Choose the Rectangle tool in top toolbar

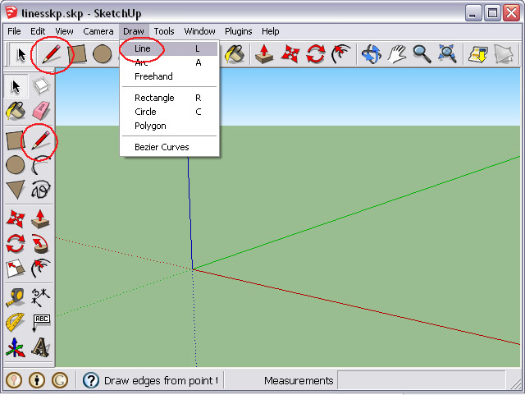(77, 54)
